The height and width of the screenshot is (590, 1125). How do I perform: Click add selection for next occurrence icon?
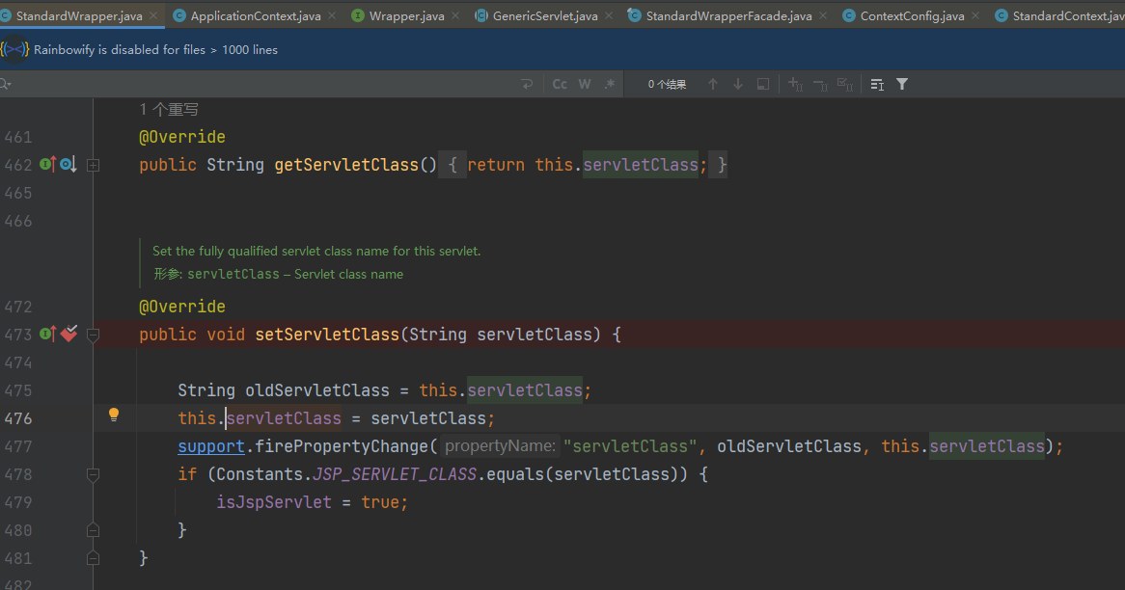tap(795, 85)
